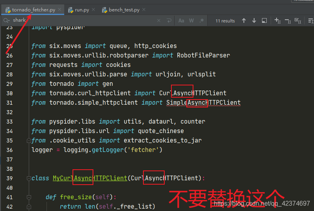Go to next occurrence with down arrow
314x211 pixels.
pyautogui.click(x=254, y=20)
